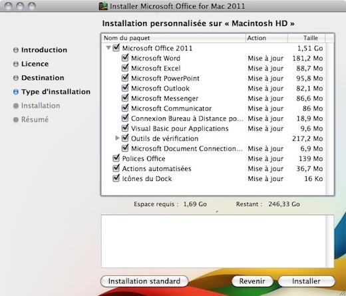Click the package list vertical scrollbar
Screen dimensions: 346x296
(x=330, y=118)
